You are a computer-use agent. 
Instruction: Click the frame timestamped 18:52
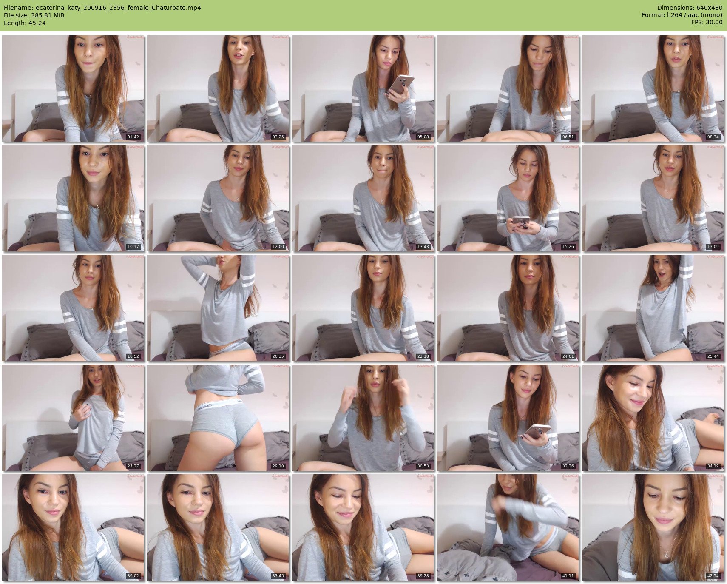tap(73, 308)
